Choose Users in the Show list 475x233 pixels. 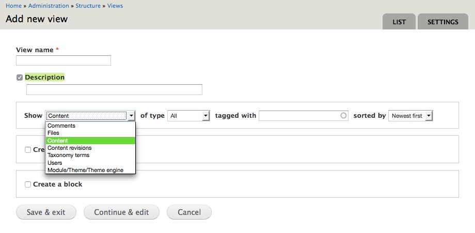point(55,163)
